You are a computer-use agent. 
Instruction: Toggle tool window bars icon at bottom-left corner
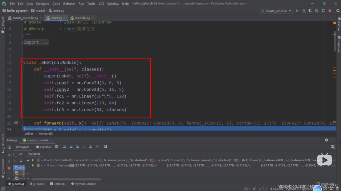click(3, 189)
